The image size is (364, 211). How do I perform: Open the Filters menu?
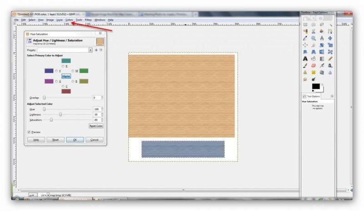tap(88, 20)
